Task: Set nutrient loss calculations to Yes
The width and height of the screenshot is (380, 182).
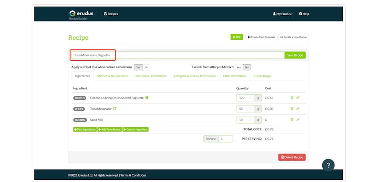Action: (138, 67)
